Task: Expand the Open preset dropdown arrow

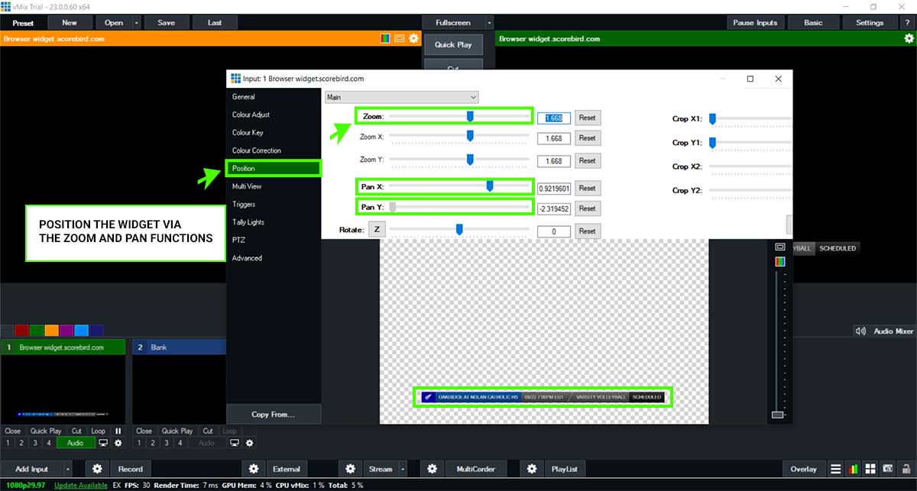Action: [x=137, y=23]
